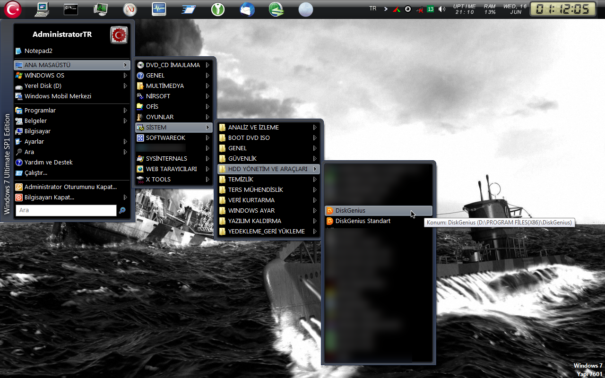Expand the Programlar submenu
605x378 pixels.
pos(72,110)
